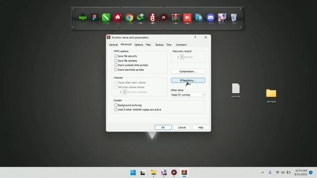The width and height of the screenshot is (317, 178).
Task: Open volume control in system tray
Action: 283,173
